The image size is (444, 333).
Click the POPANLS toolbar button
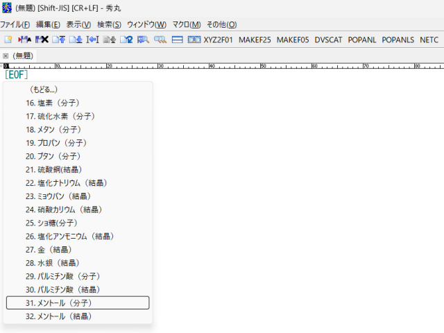click(398, 40)
